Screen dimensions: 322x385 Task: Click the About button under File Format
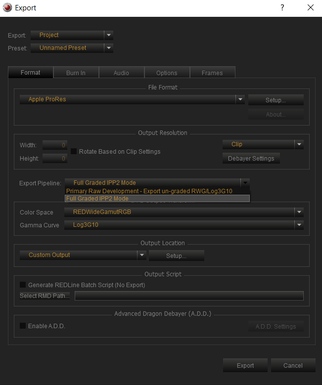pos(276,115)
